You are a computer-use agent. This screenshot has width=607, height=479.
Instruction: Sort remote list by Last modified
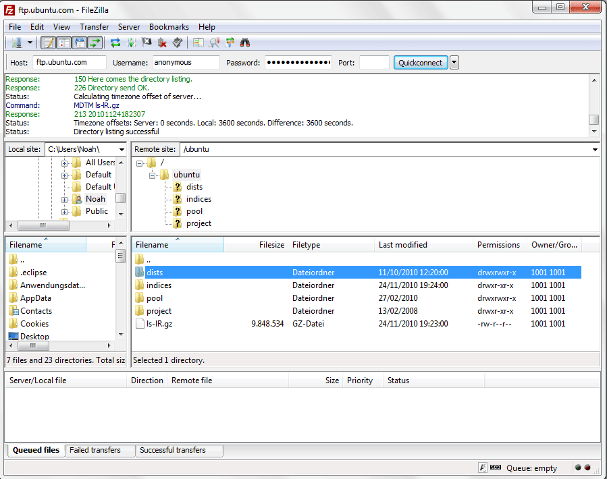click(x=423, y=244)
